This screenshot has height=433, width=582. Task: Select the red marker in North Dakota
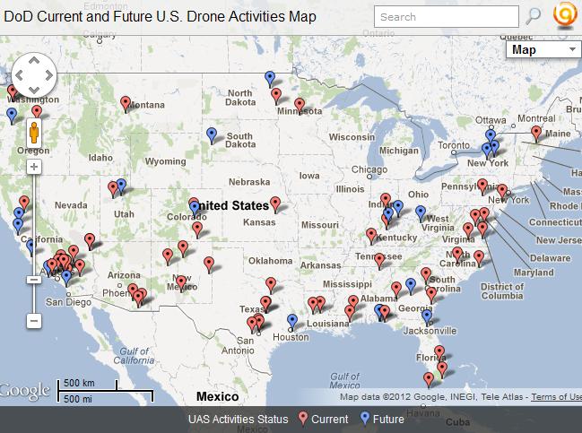(276, 95)
